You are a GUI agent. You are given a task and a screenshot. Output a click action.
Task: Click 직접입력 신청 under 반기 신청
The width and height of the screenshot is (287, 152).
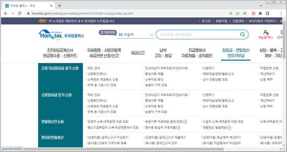(x=269, y=95)
